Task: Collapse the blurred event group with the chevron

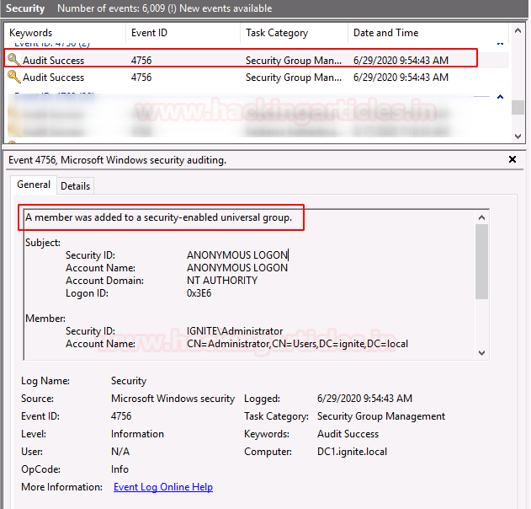Action: coord(500,97)
